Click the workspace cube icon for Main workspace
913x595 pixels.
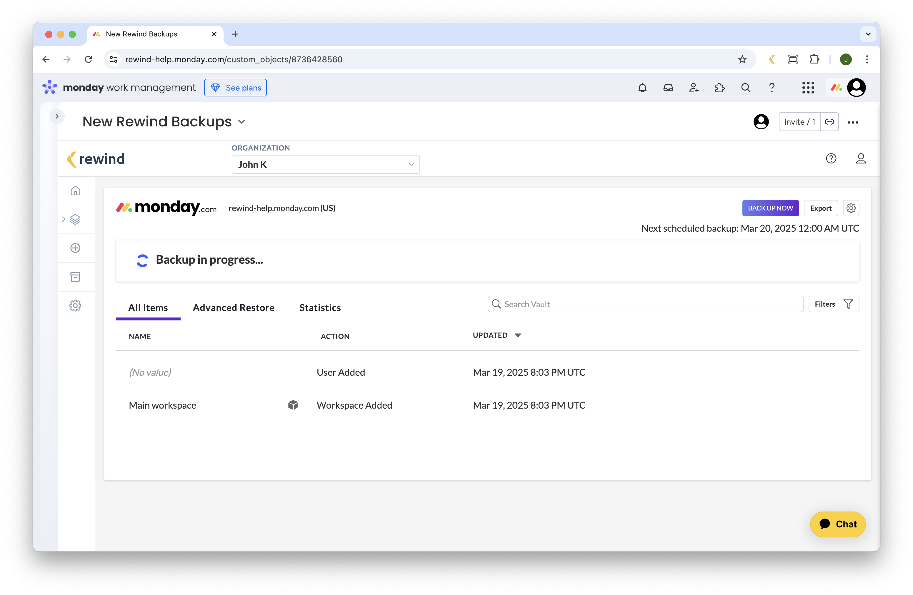pos(293,405)
